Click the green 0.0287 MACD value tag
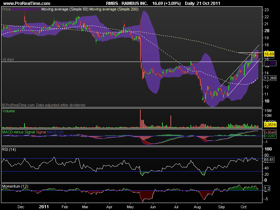The image size is (280, 210). [270, 136]
